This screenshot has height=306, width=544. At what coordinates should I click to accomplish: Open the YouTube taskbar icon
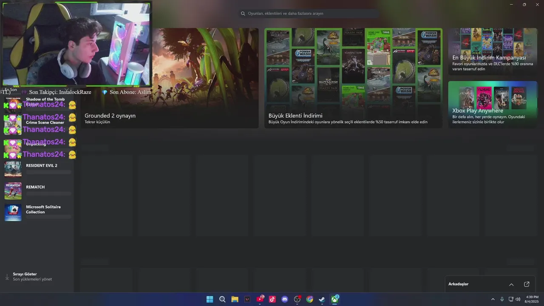[260, 299]
